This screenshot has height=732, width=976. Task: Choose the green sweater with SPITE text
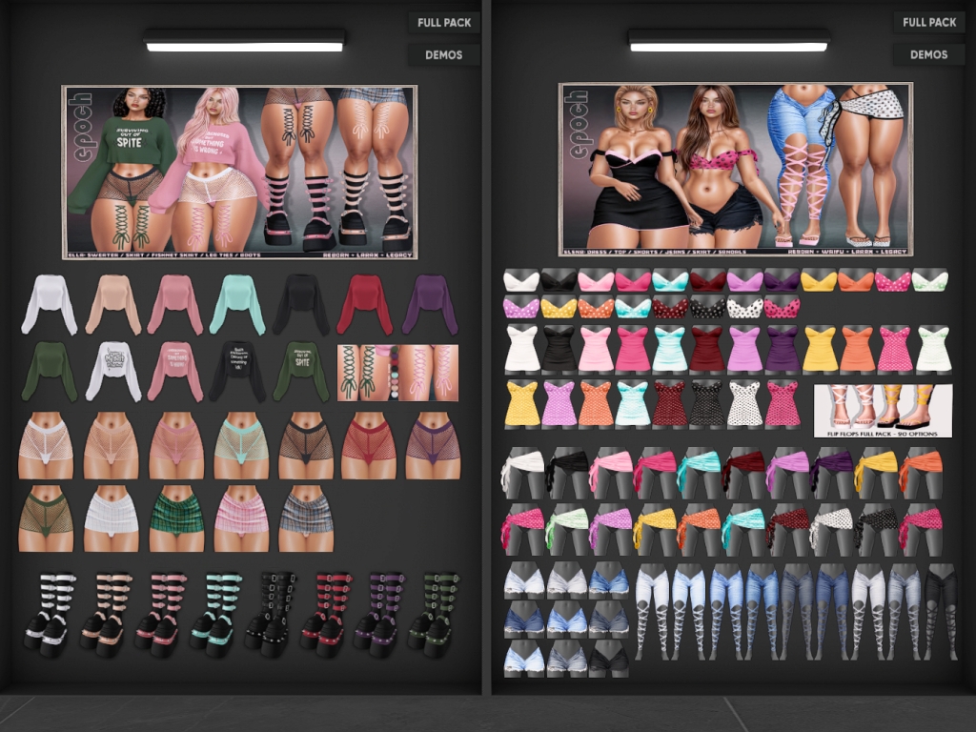[x=301, y=372]
